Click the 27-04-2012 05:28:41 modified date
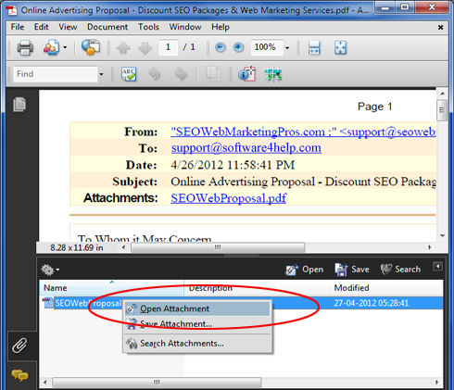454x390 pixels. (x=372, y=303)
